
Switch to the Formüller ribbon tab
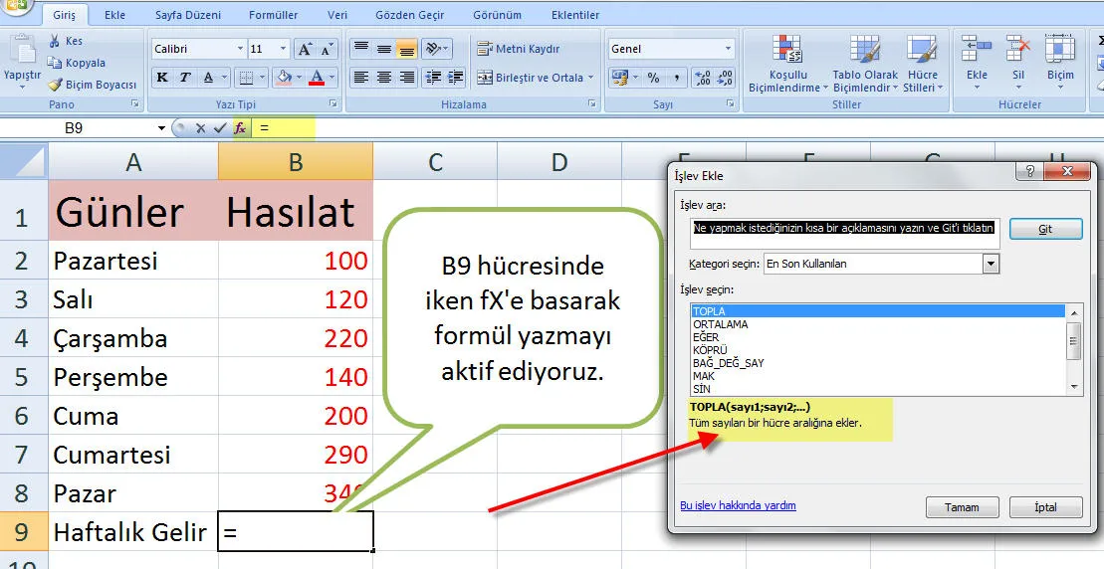(273, 15)
